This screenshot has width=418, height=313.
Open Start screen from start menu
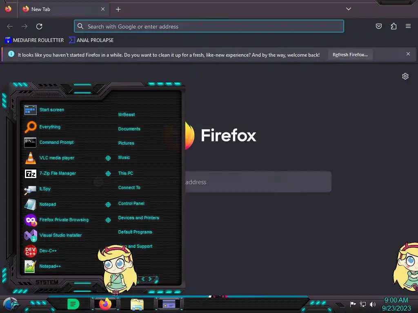tap(52, 110)
